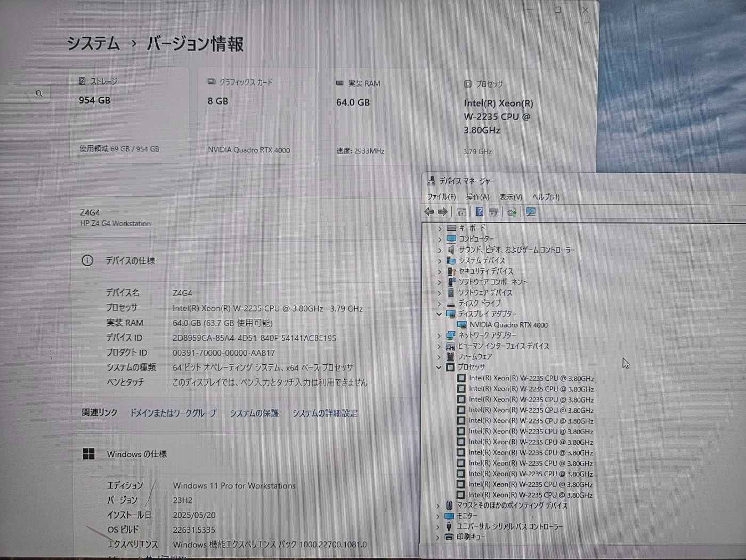The height and width of the screenshot is (560, 746).
Task: Click the Back arrow in Device Manager toolbar
Action: point(429,212)
